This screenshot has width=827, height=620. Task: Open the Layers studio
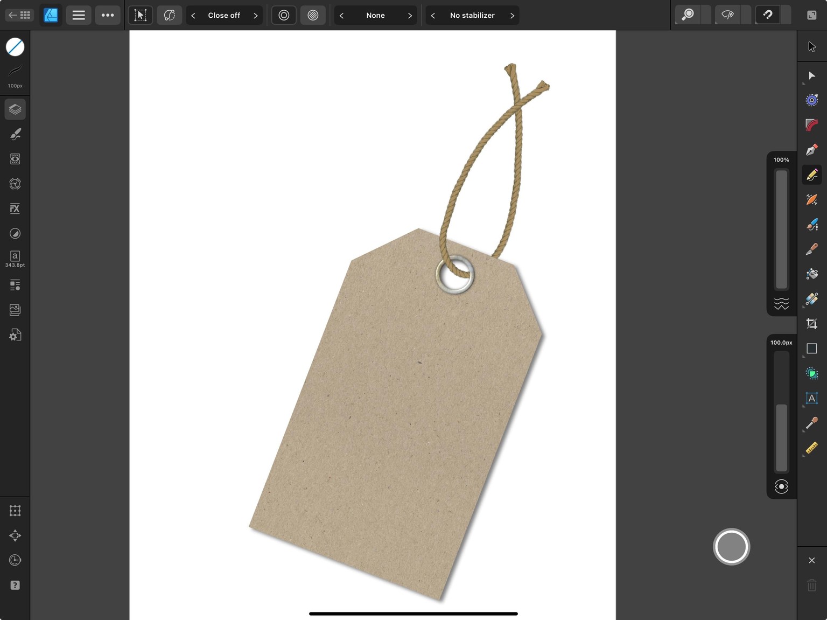15,109
